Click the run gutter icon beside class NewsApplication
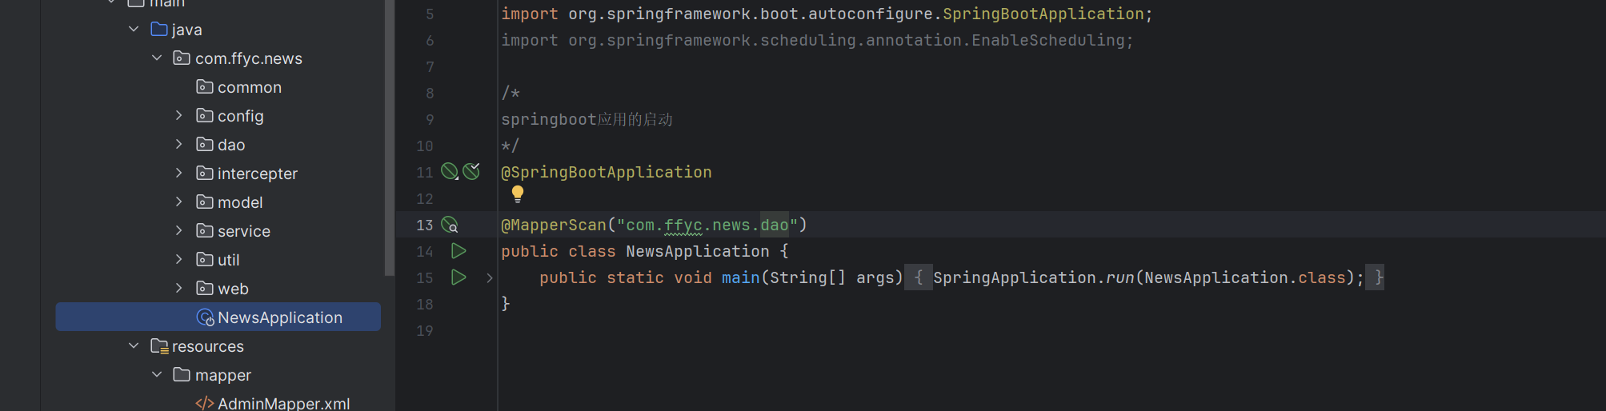Image resolution: width=1606 pixels, height=411 pixels. (459, 251)
